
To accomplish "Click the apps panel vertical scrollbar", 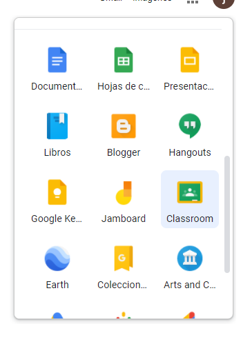I will click(x=227, y=214).
